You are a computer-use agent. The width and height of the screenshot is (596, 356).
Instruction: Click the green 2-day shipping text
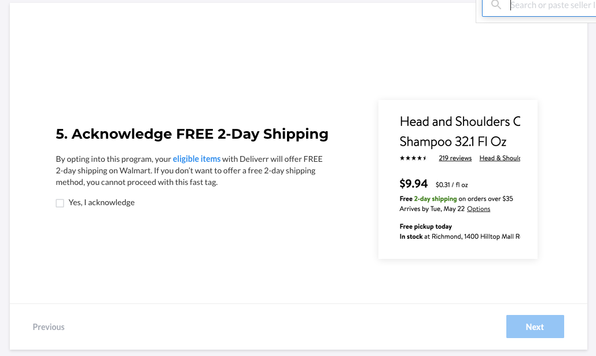click(435, 199)
